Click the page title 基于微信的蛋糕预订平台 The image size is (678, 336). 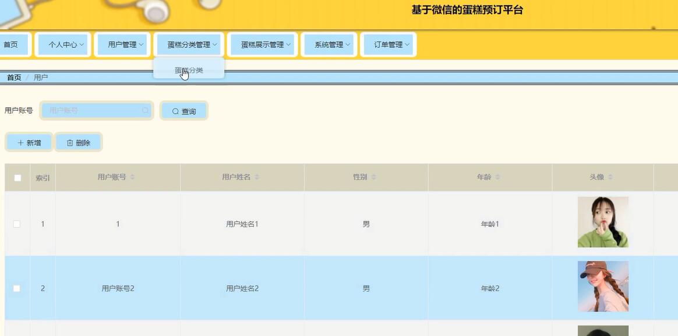pyautogui.click(x=467, y=10)
